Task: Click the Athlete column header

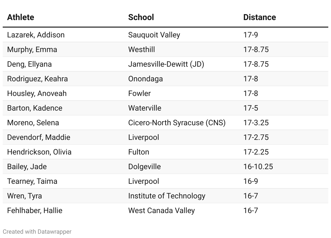Action: click(21, 17)
